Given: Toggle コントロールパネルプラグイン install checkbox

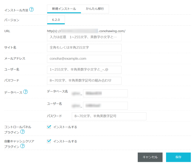Looking at the screenshot, I should 49,127.
